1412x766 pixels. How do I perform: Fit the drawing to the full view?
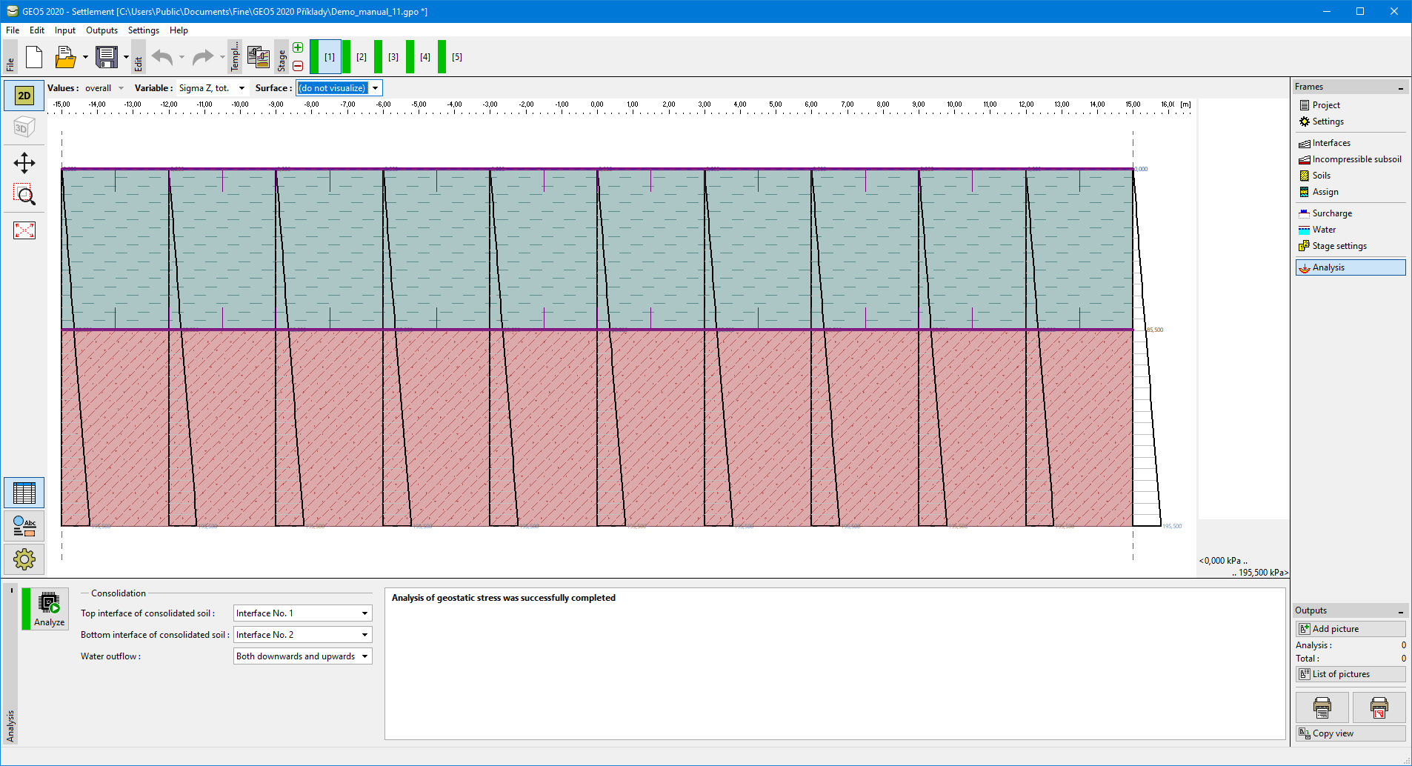24,230
